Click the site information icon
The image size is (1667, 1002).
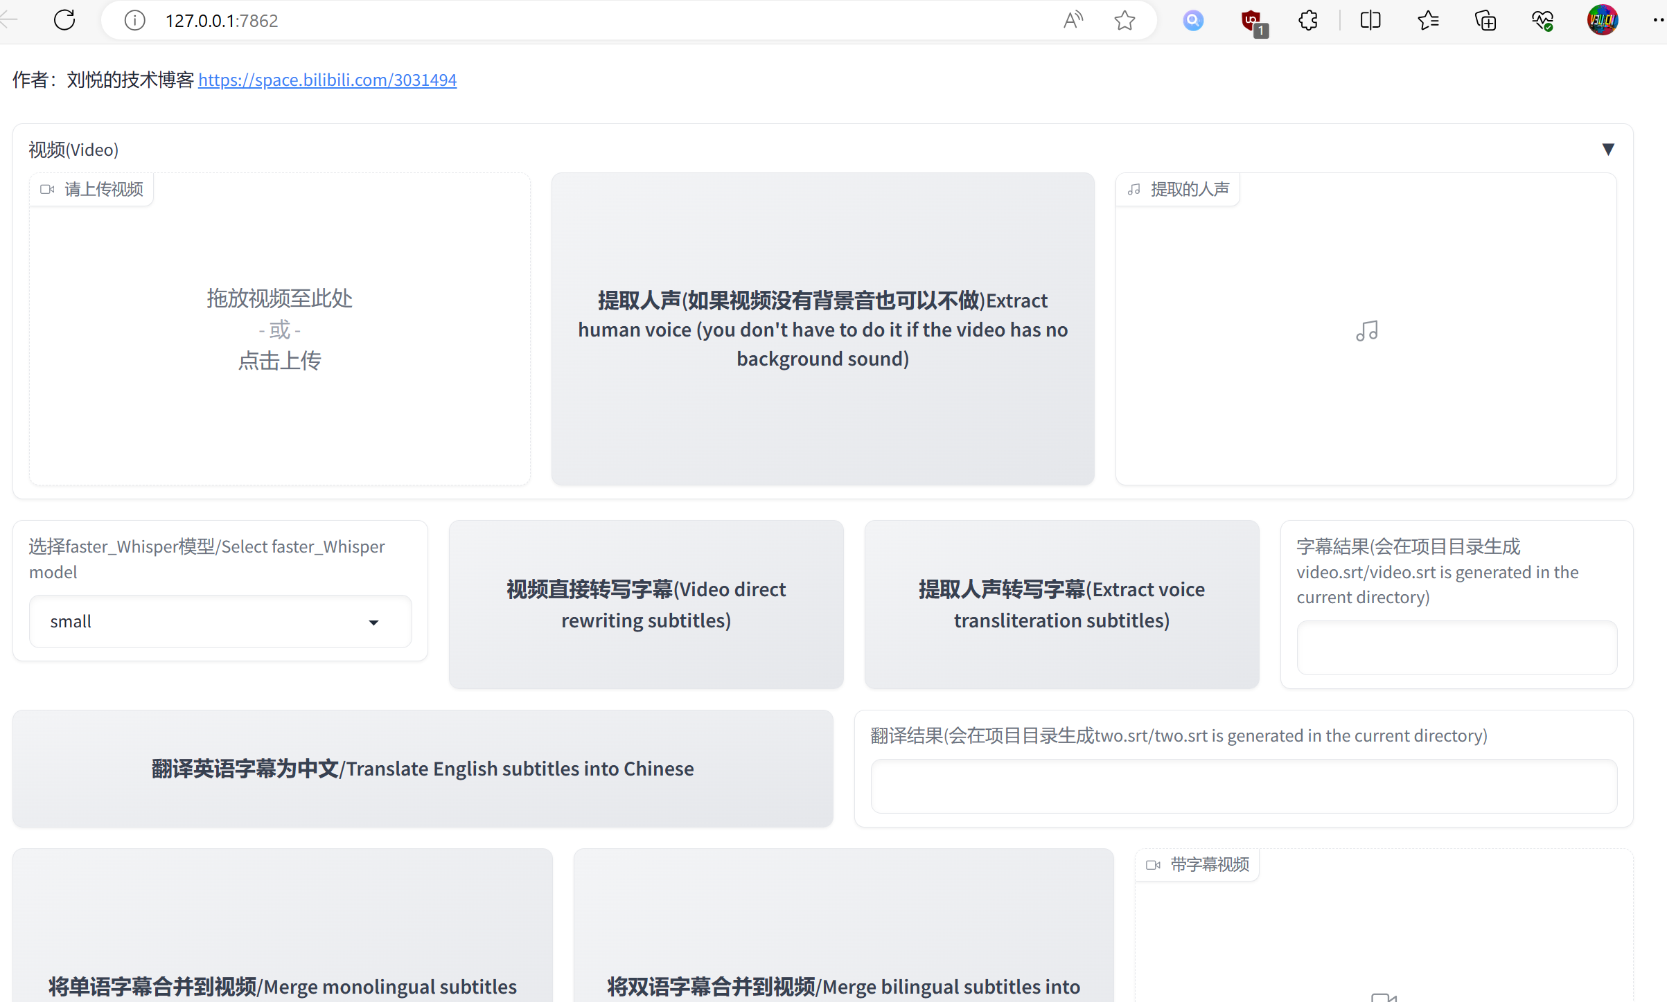[x=134, y=21]
